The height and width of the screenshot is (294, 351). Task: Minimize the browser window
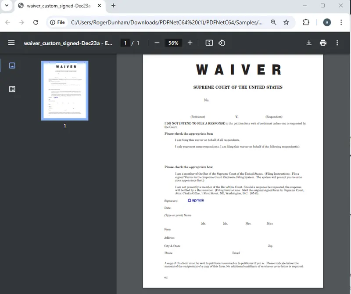point(304,6)
